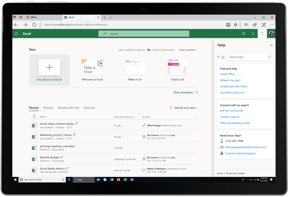
Task: Switch to the Shared with me tab
Action: (x=68, y=108)
